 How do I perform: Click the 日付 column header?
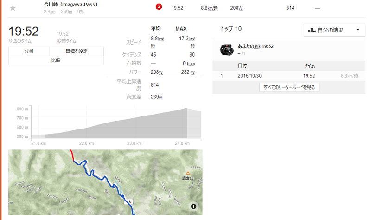[x=242, y=65]
